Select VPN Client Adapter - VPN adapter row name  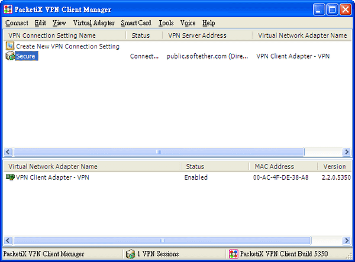[x=53, y=177]
